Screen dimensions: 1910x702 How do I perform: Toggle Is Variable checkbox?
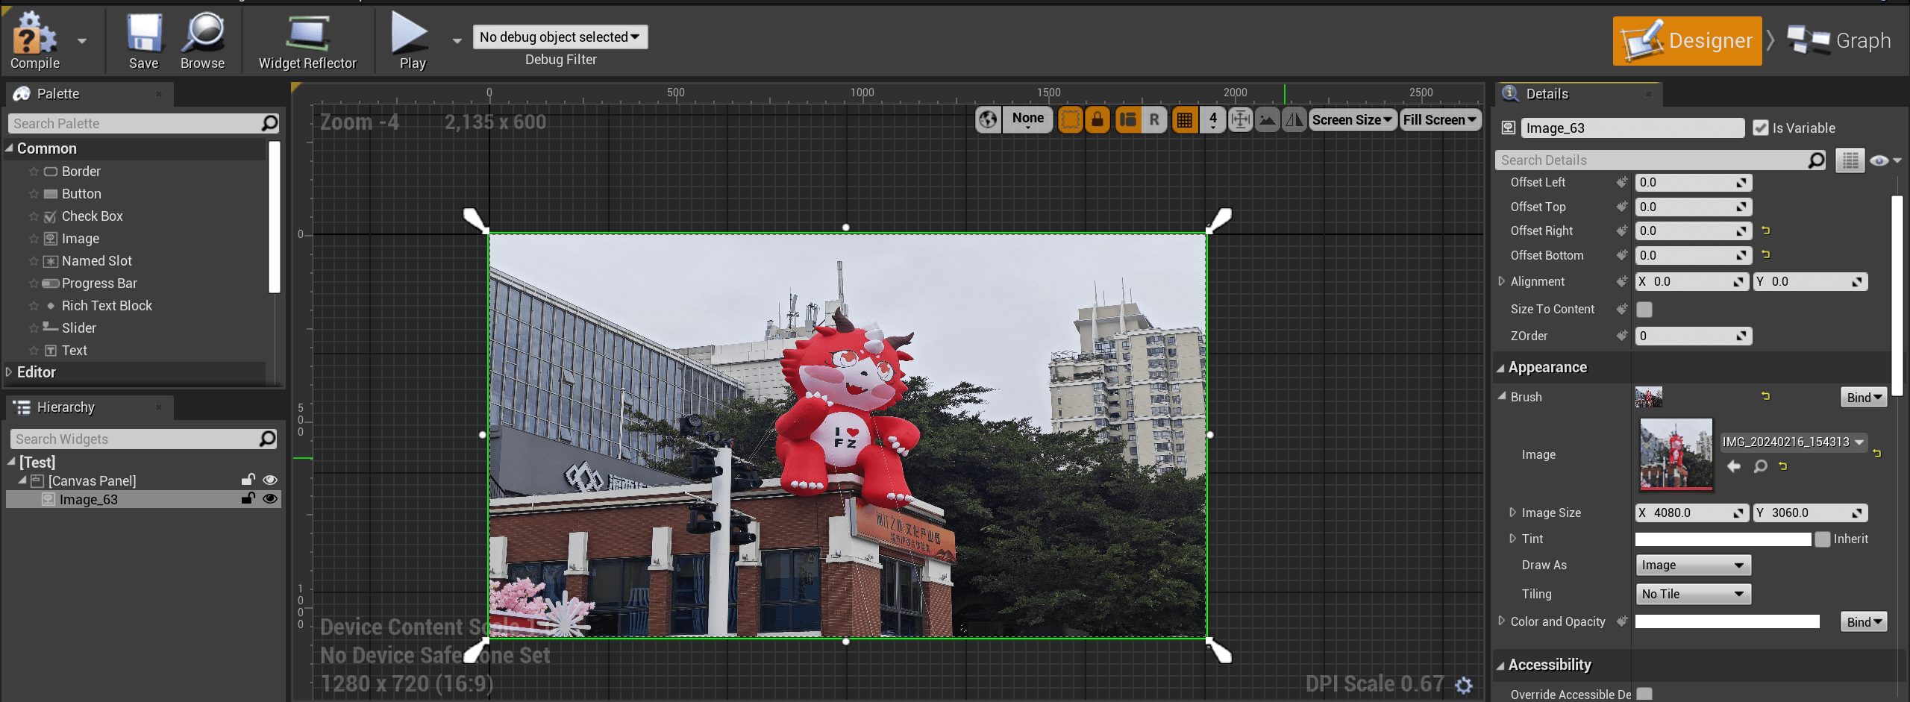[x=1761, y=128]
